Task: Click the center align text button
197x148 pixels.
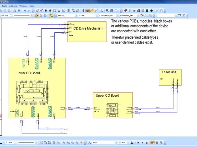Action: point(157,143)
